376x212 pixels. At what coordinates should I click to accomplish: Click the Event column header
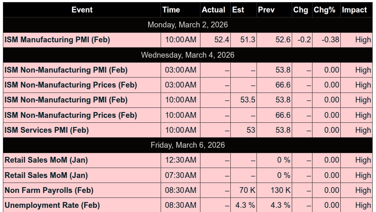pyautogui.click(x=82, y=10)
